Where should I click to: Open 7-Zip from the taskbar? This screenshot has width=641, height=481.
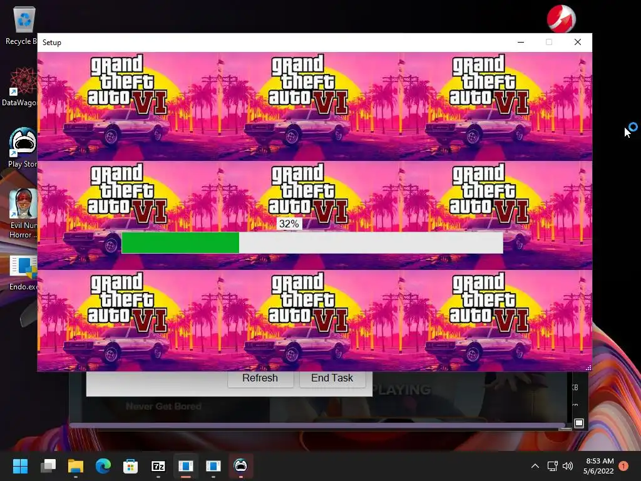coord(158,466)
